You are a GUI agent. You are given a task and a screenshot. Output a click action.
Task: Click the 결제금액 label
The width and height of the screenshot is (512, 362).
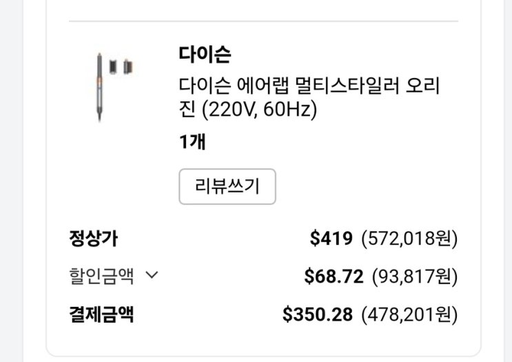[101, 314]
